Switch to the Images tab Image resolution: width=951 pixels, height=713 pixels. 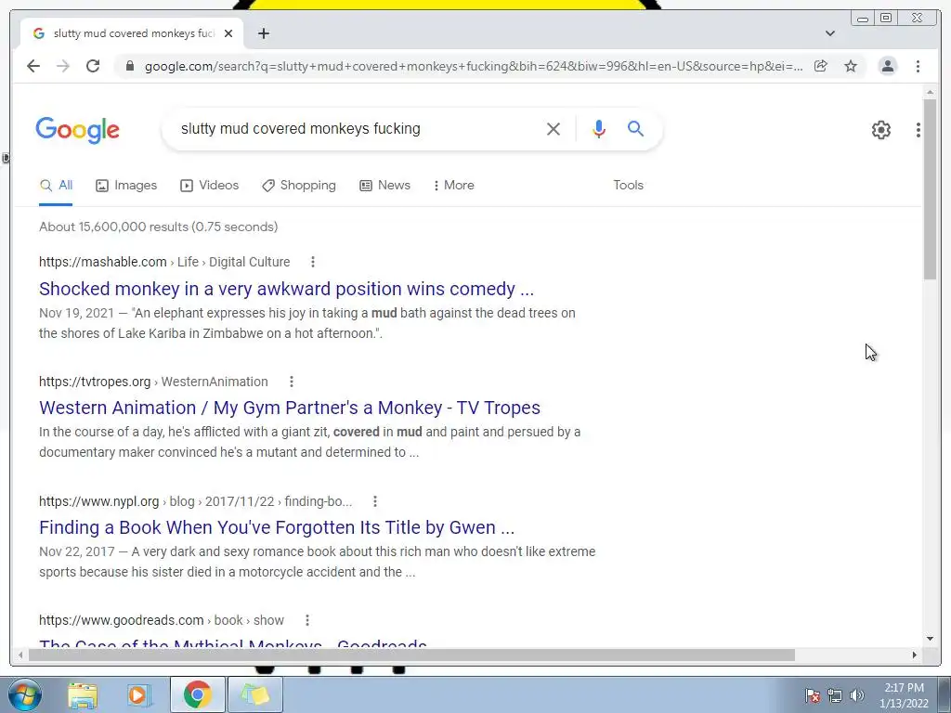[126, 185]
